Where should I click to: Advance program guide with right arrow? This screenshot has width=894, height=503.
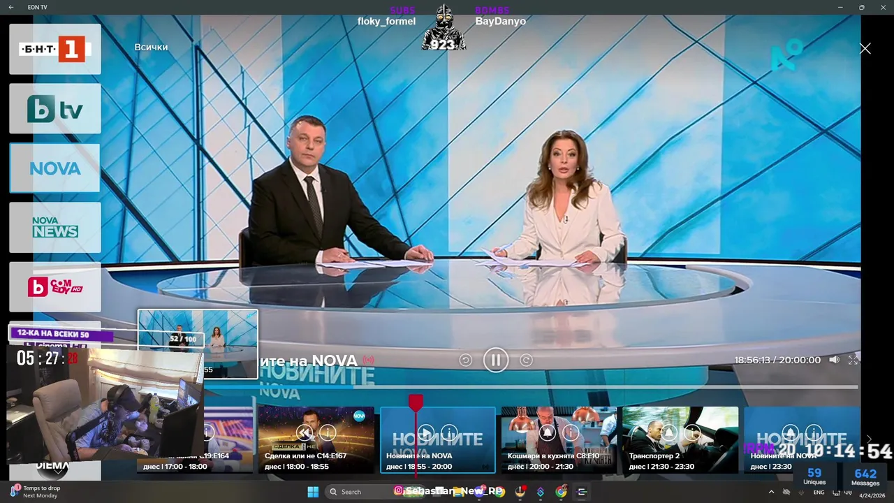click(x=869, y=439)
